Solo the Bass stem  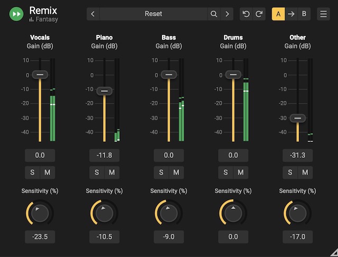161,173
